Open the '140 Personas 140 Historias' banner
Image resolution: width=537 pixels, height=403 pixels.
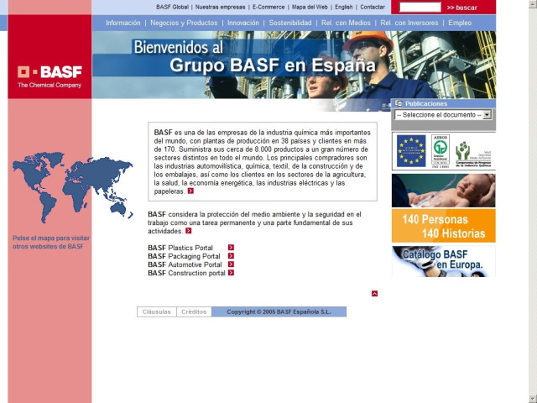[444, 226]
